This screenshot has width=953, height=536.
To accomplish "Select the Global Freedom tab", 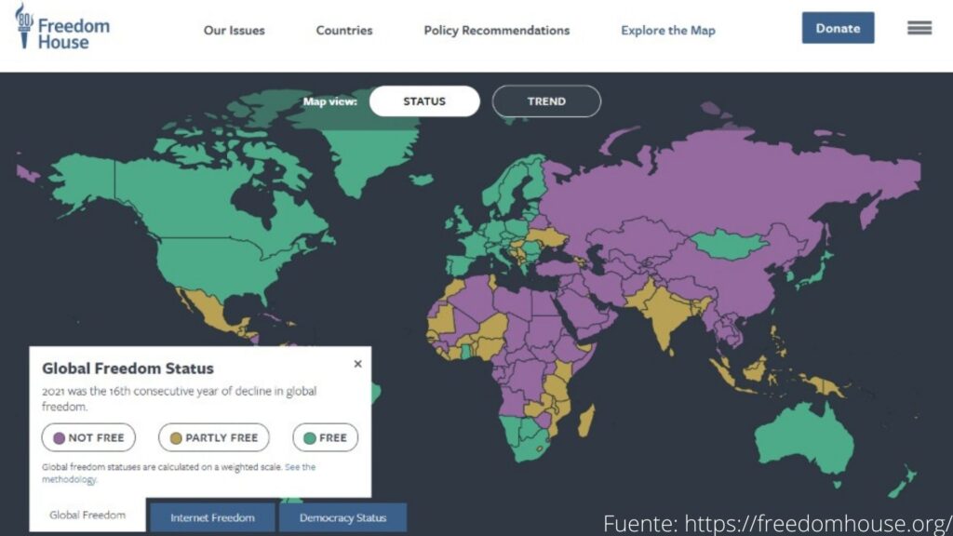I will pyautogui.click(x=87, y=516).
